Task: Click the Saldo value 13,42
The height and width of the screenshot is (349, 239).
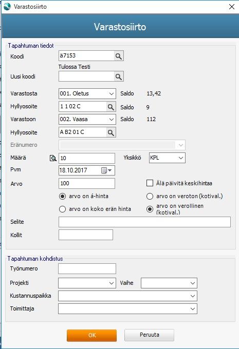Action: 154,93
